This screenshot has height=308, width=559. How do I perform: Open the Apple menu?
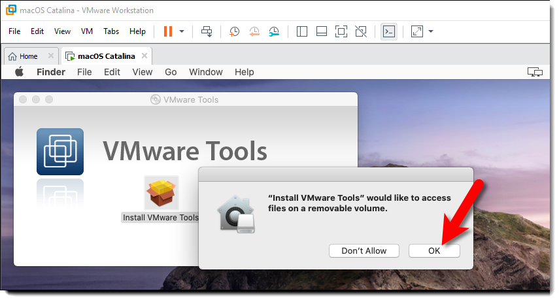click(19, 72)
